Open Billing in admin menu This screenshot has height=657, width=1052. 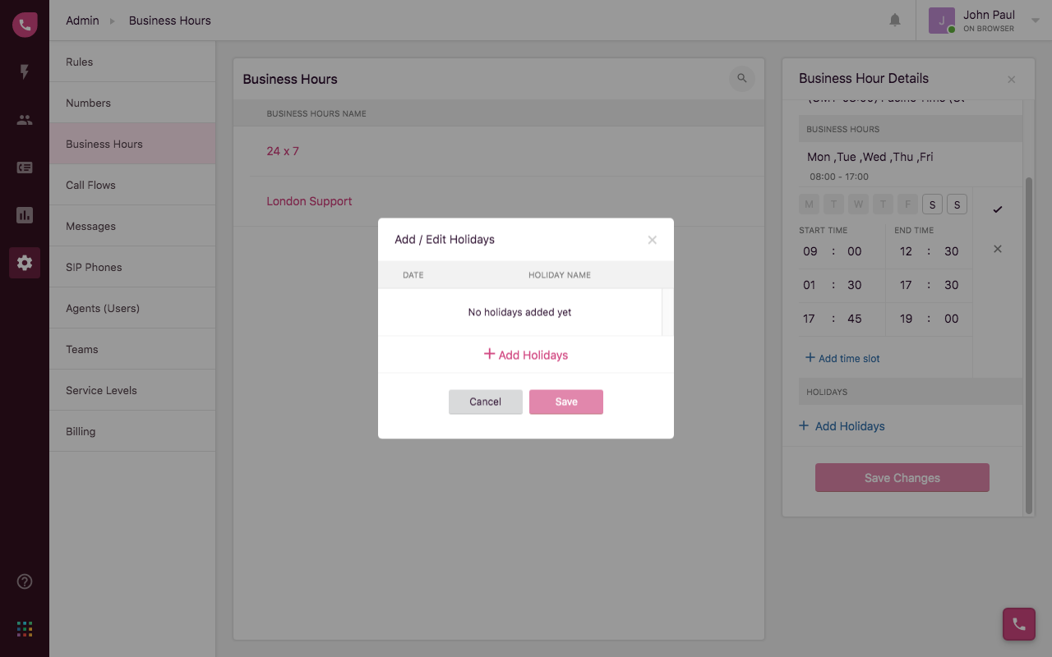tap(132, 431)
